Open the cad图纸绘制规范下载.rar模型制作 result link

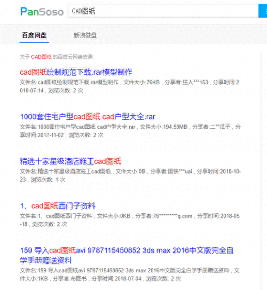click(x=76, y=72)
